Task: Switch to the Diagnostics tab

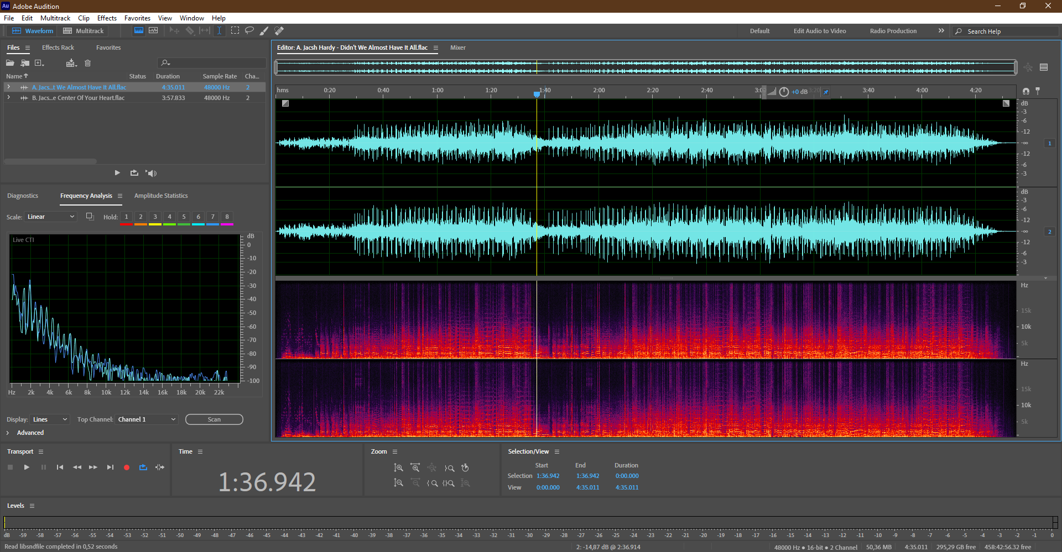Action: click(23, 196)
